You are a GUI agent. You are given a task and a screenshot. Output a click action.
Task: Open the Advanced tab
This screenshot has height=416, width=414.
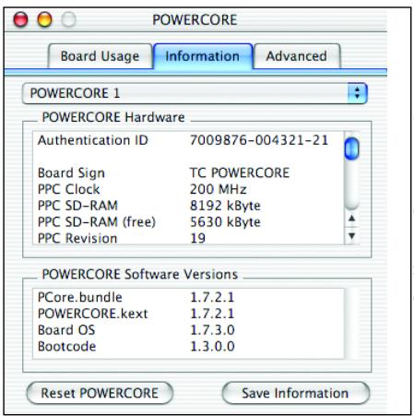point(297,56)
